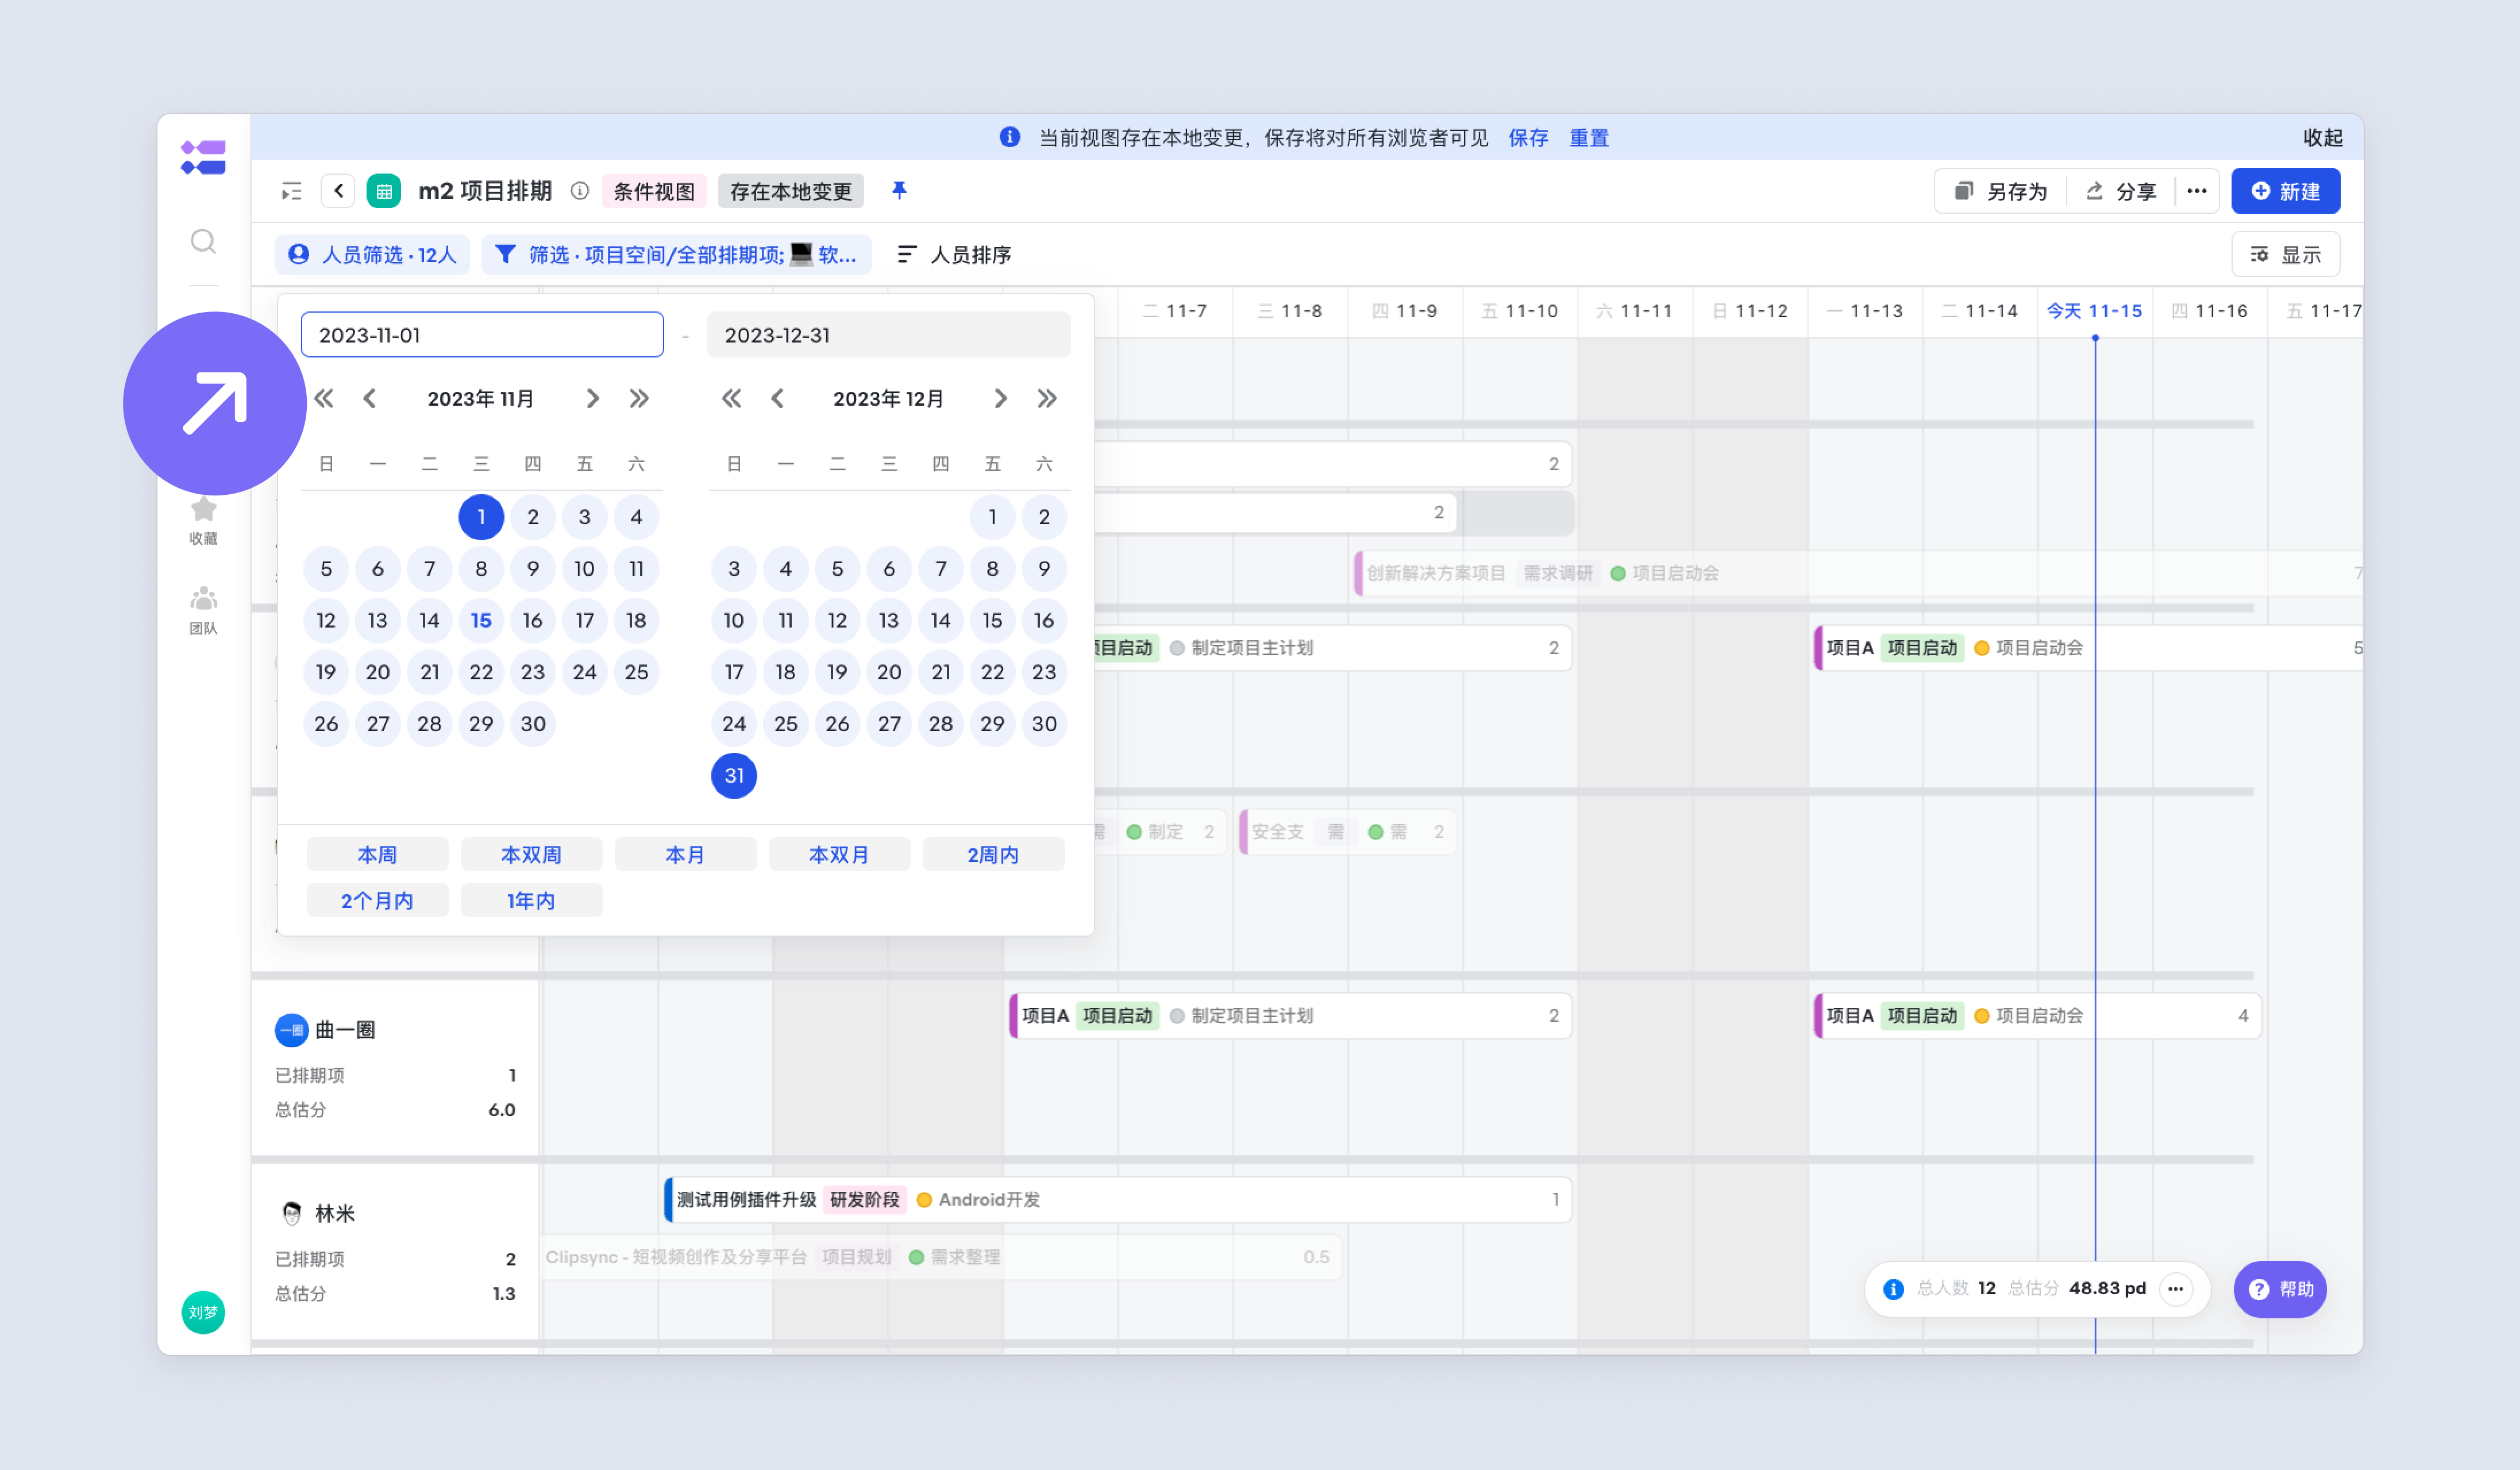Open search from the left sidebar
Image resolution: width=2520 pixels, height=1470 pixels.
pos(203,241)
